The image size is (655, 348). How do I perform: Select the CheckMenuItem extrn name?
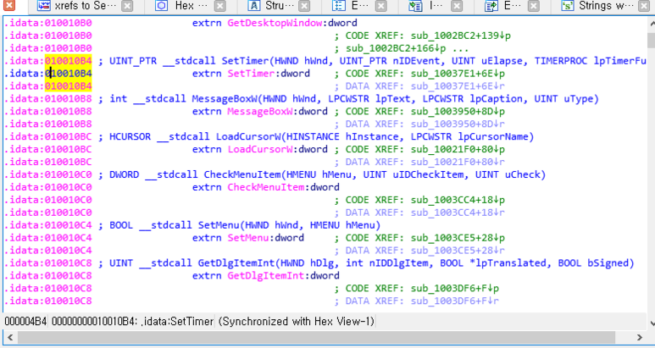(x=266, y=187)
